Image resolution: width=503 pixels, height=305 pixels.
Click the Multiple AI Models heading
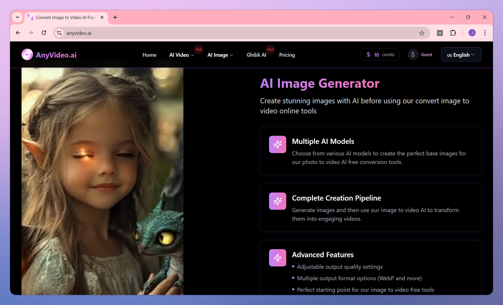point(323,141)
